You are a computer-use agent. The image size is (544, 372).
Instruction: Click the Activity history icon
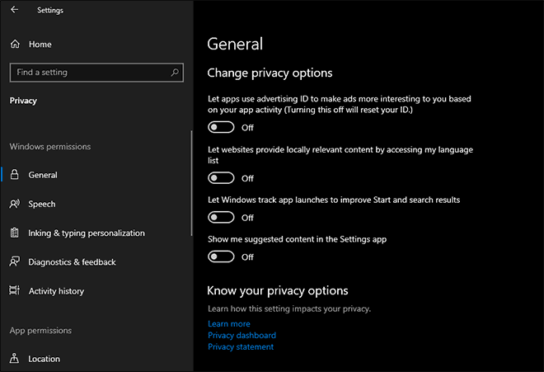pyautogui.click(x=15, y=290)
